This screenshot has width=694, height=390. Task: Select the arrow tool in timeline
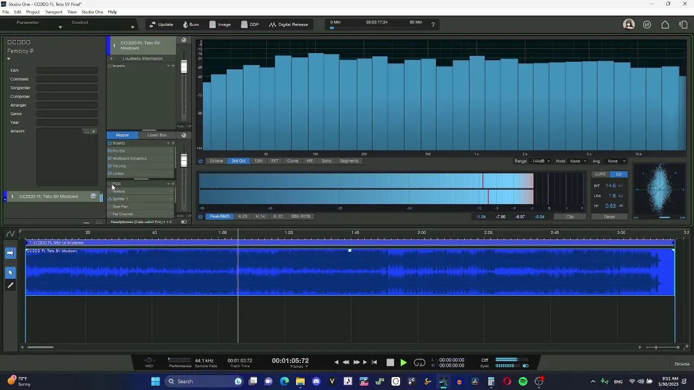coord(10,272)
